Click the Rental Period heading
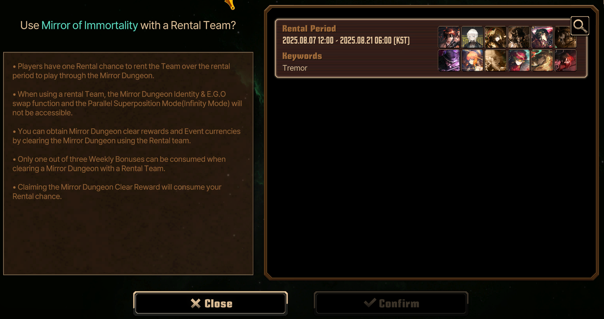The height and width of the screenshot is (319, 604). (x=309, y=29)
